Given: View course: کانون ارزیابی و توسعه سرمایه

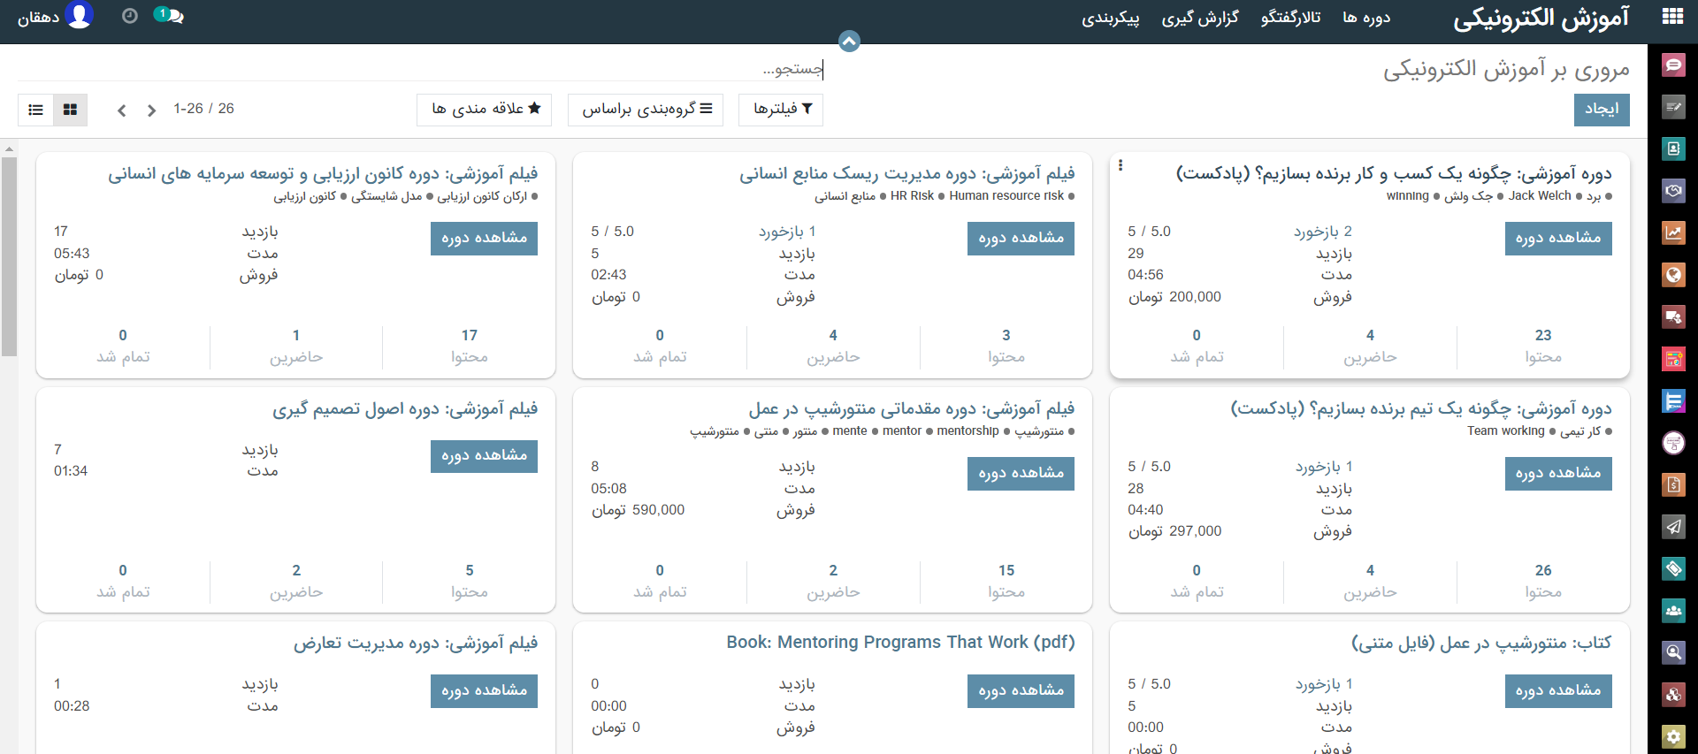Looking at the screenshot, I should point(484,239).
